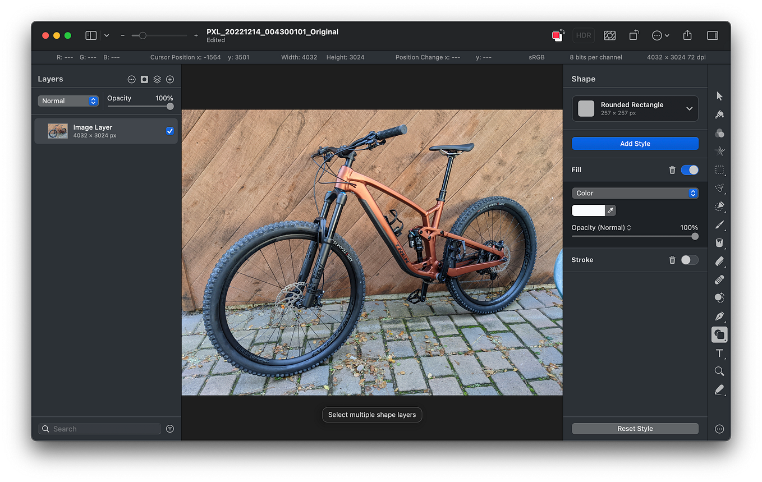
Task: Select the Arrange tool
Action: 719,95
